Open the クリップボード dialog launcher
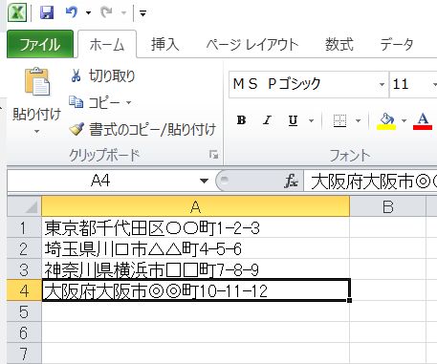This screenshot has height=364, width=437. (x=213, y=155)
